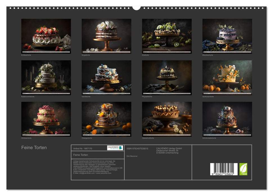Click the ISBN 9783457535615 text
The image size is (273, 196).
pos(137,149)
